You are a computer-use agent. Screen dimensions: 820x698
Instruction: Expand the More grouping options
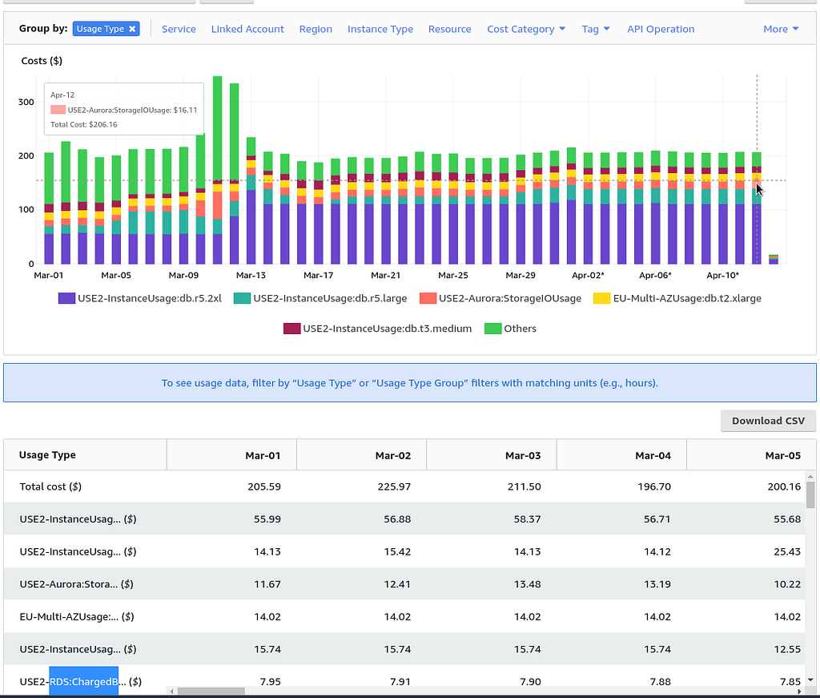point(781,29)
